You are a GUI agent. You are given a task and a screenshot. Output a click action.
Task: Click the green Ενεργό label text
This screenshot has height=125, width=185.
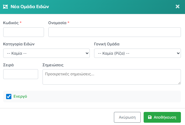(x=20, y=97)
